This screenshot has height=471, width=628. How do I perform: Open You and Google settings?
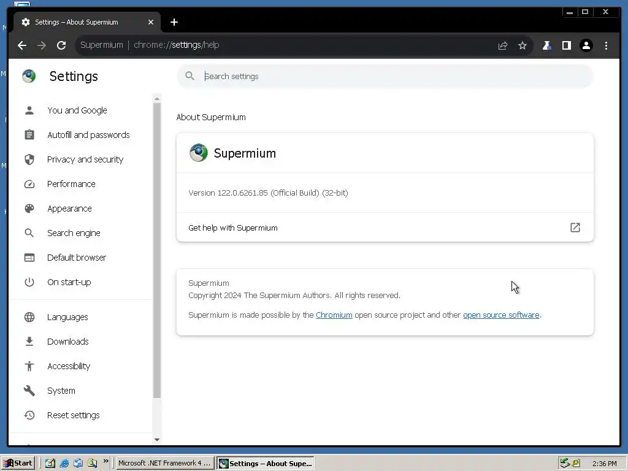click(x=77, y=110)
